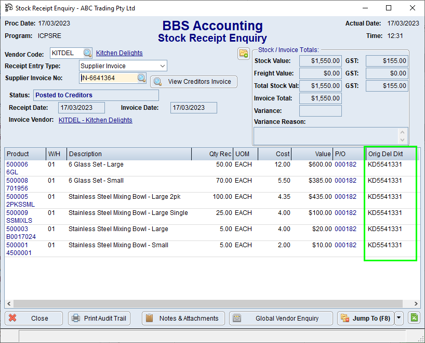The width and height of the screenshot is (425, 343).
Task: Open Notes & Attachments
Action: tap(183, 318)
